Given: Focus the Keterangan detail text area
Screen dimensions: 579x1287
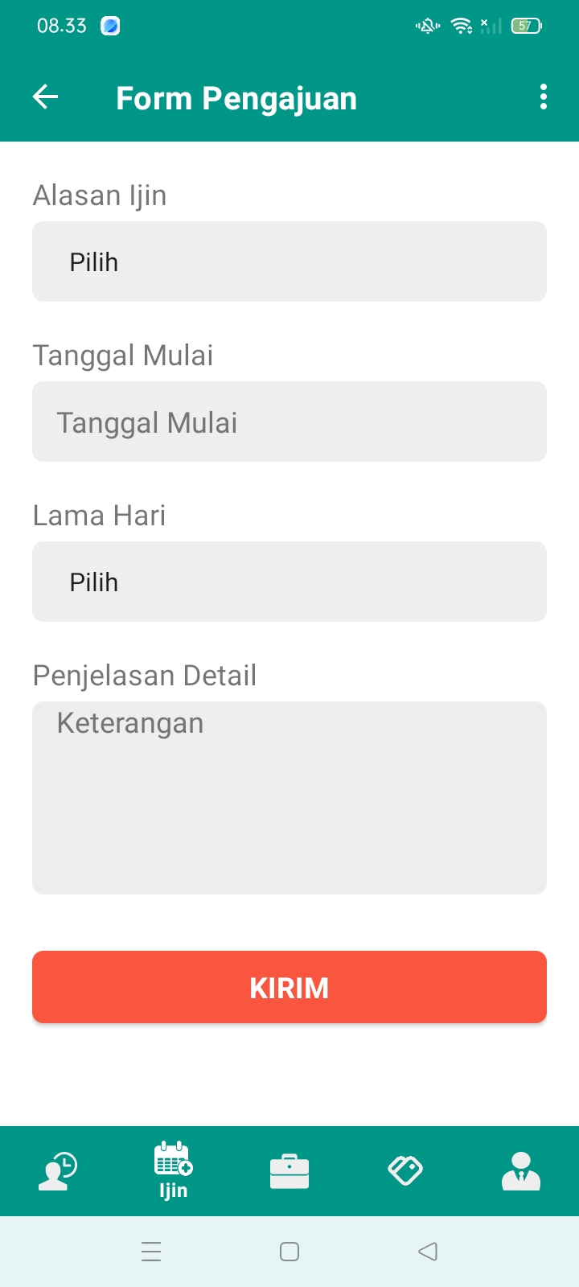Looking at the screenshot, I should pos(289,797).
